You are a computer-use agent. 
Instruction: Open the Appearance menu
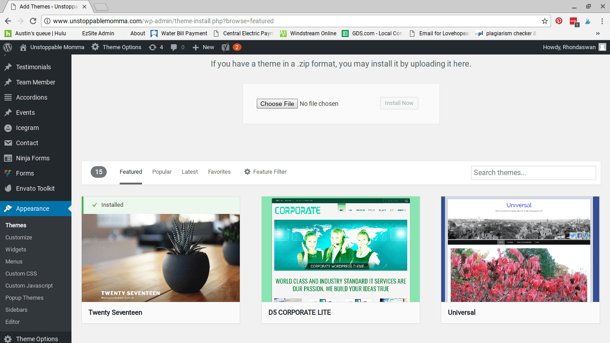(x=36, y=209)
